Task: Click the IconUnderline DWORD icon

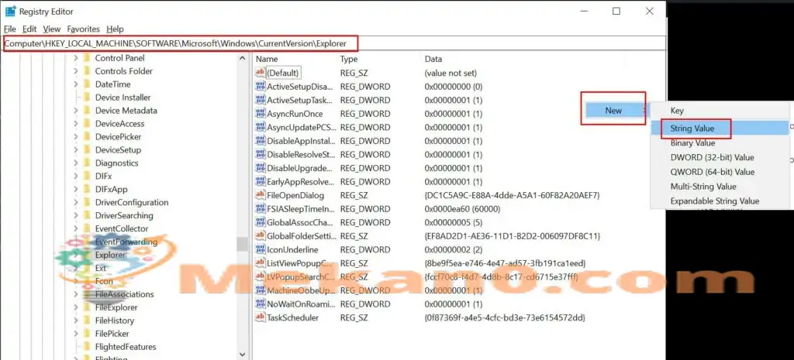Action: pyautogui.click(x=261, y=250)
